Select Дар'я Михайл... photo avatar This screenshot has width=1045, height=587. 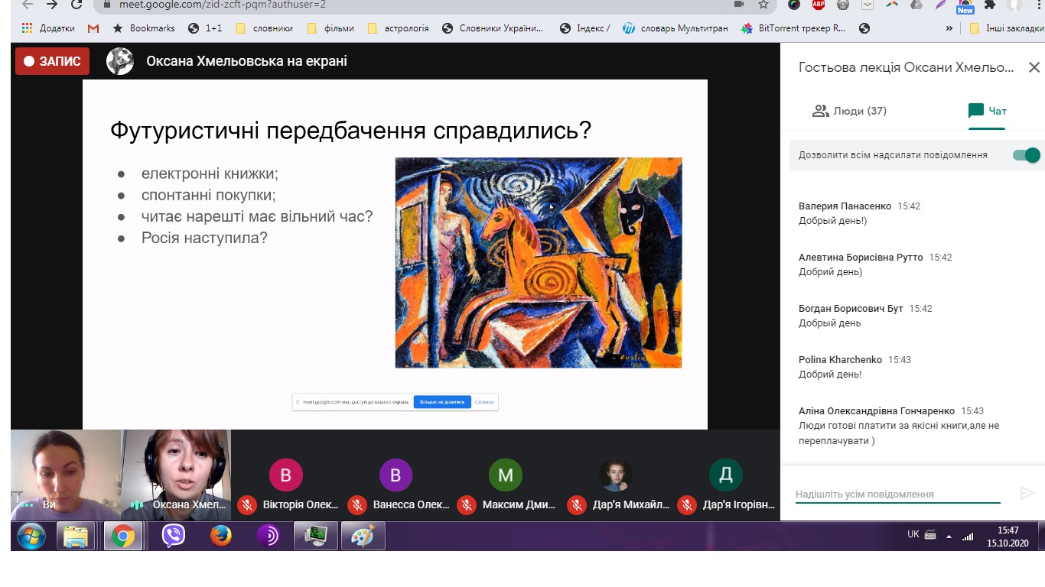coord(616,475)
